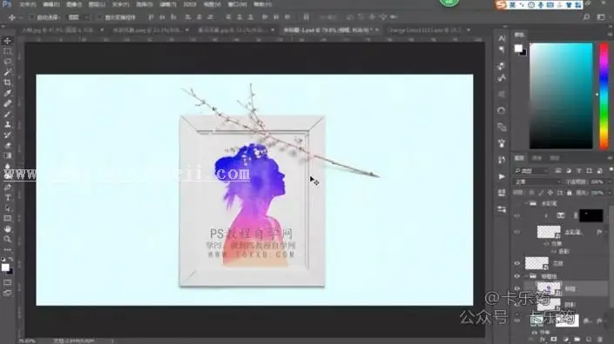Toggle the Lock all padlock icon
614x344 pixels.
(570, 193)
